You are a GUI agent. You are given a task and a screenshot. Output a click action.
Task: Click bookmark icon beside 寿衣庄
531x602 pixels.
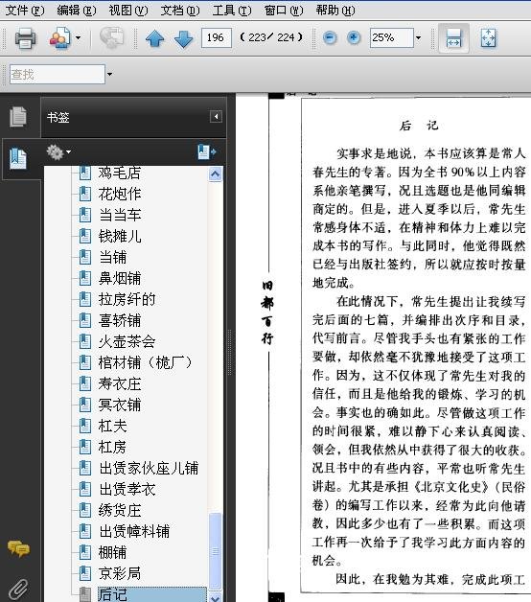click(x=85, y=384)
